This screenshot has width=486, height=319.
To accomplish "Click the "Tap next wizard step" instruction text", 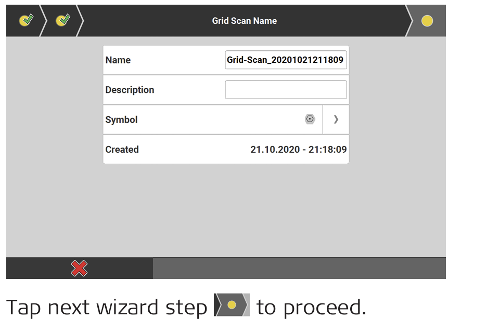I will 107,307.
